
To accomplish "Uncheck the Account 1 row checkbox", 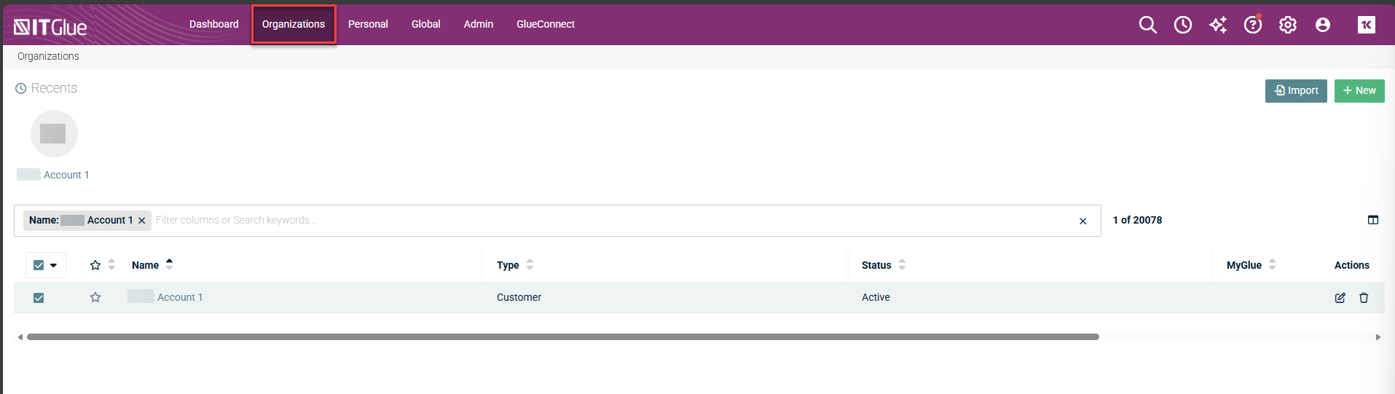I will coord(39,298).
